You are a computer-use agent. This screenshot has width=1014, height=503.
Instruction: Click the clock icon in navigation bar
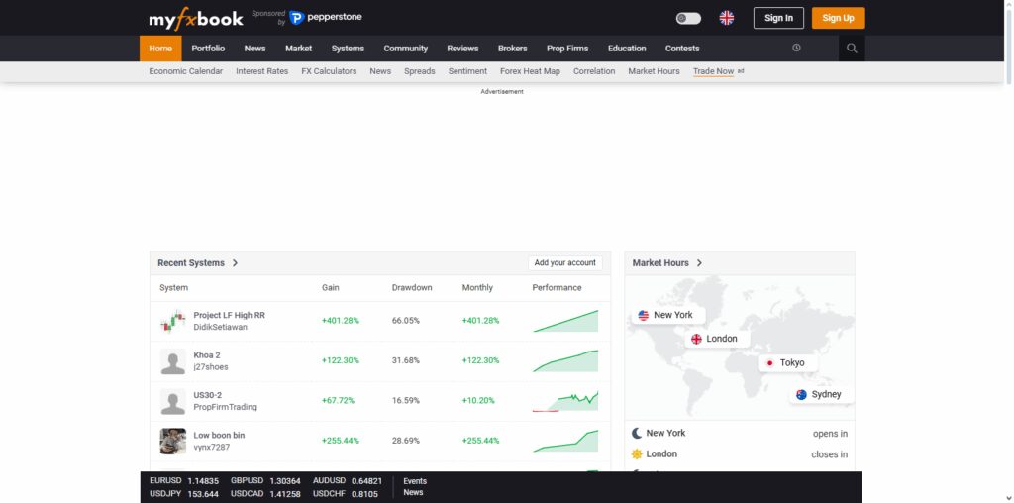[796, 48]
